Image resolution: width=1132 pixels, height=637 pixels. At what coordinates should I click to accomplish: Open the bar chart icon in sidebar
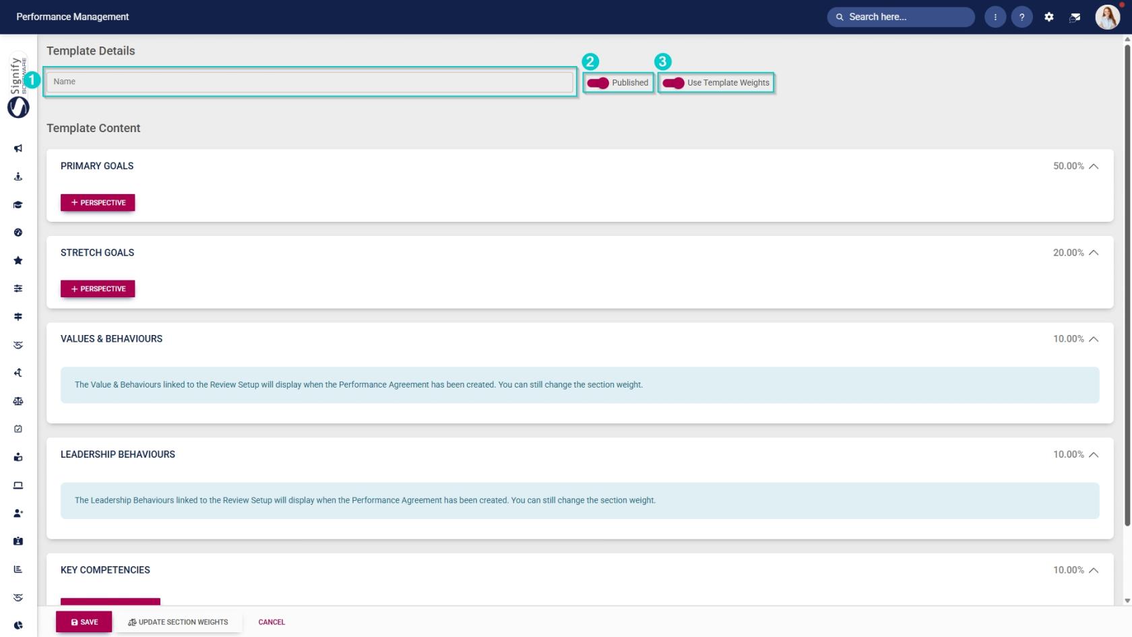(x=18, y=570)
